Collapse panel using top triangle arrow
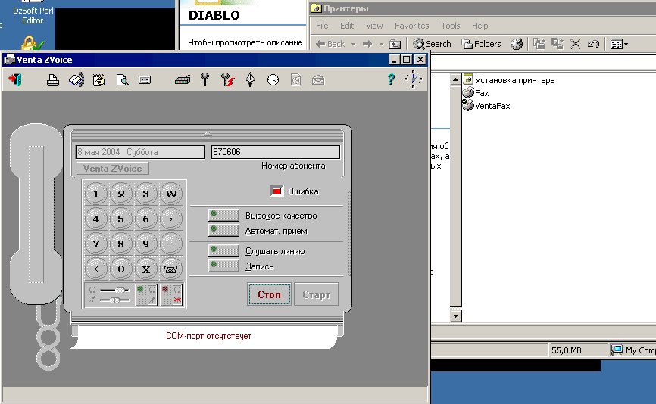656x404 pixels. (x=208, y=133)
